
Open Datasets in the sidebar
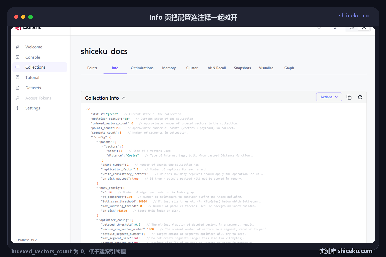pos(40,88)
